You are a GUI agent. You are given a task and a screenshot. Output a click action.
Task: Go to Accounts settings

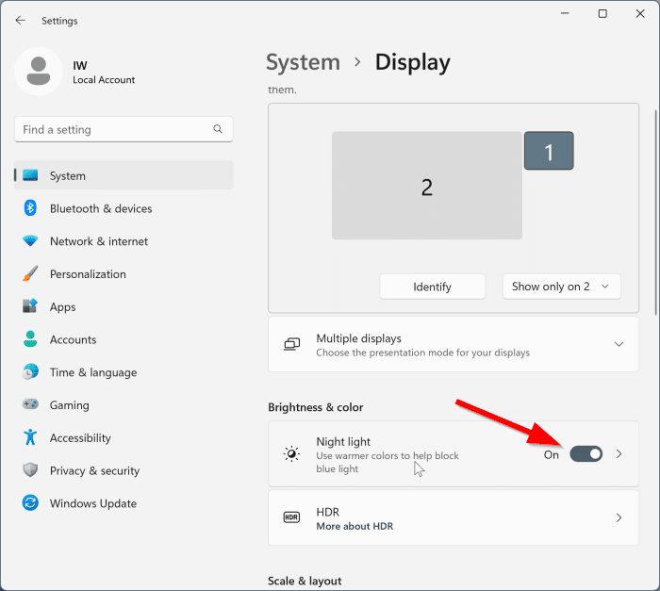(x=124, y=338)
